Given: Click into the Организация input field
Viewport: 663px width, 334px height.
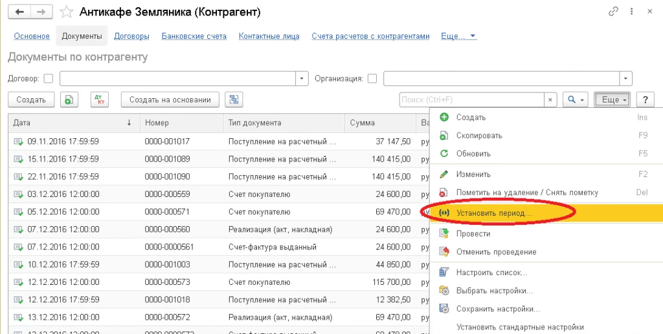Looking at the screenshot, I should click(x=502, y=79).
